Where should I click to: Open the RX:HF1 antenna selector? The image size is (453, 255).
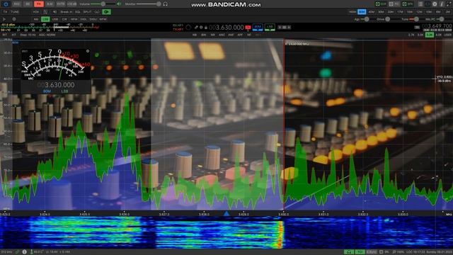point(178,25)
